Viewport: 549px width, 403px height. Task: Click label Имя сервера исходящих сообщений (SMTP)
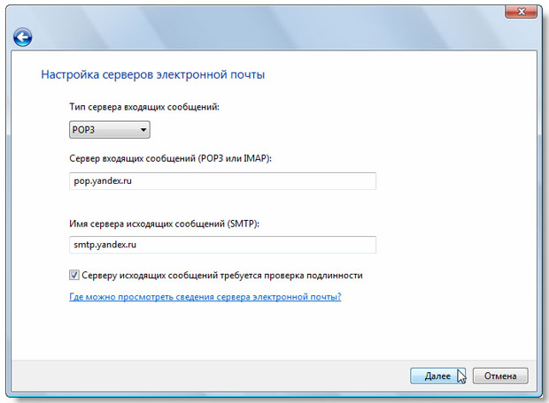click(165, 224)
